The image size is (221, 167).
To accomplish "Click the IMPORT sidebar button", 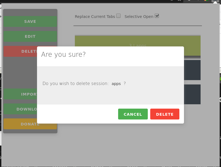I will (20, 94).
